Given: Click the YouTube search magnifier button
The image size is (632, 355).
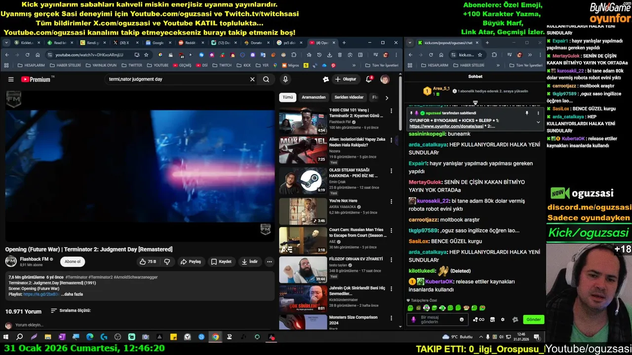Looking at the screenshot, I should coord(266,79).
